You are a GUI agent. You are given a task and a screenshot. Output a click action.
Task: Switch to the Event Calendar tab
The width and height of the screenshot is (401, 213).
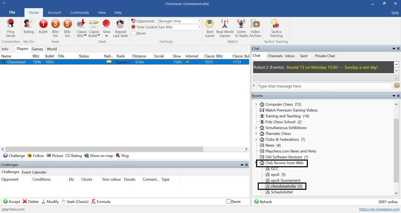point(34,172)
